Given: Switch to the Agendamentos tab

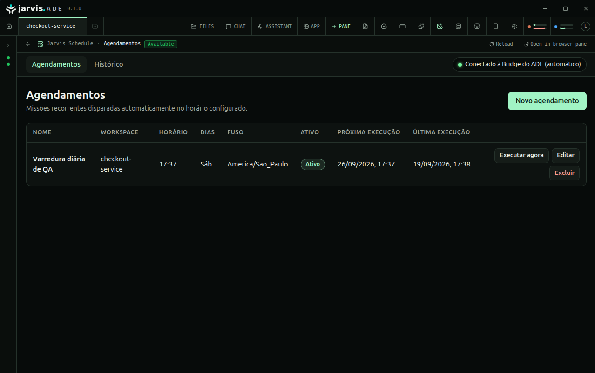Looking at the screenshot, I should click(56, 64).
